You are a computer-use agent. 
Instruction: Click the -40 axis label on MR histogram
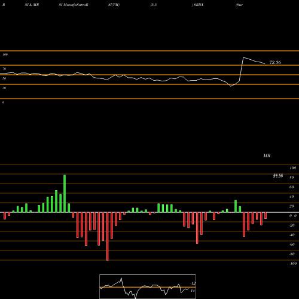tap(292, 235)
